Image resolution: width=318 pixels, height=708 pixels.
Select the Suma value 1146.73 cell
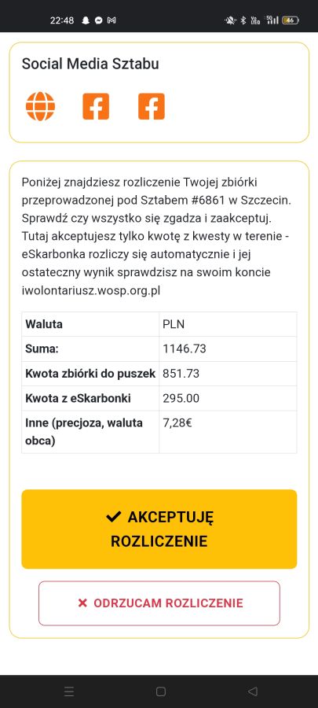point(228,348)
